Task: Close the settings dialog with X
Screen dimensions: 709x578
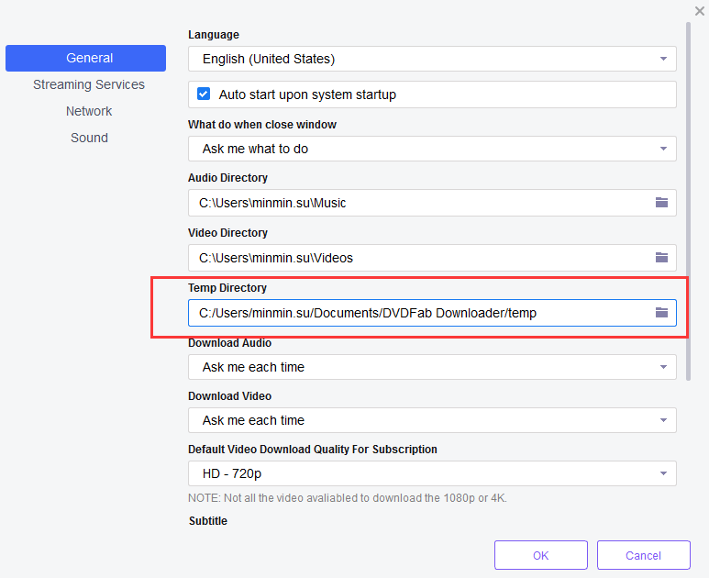Action: pos(699,11)
